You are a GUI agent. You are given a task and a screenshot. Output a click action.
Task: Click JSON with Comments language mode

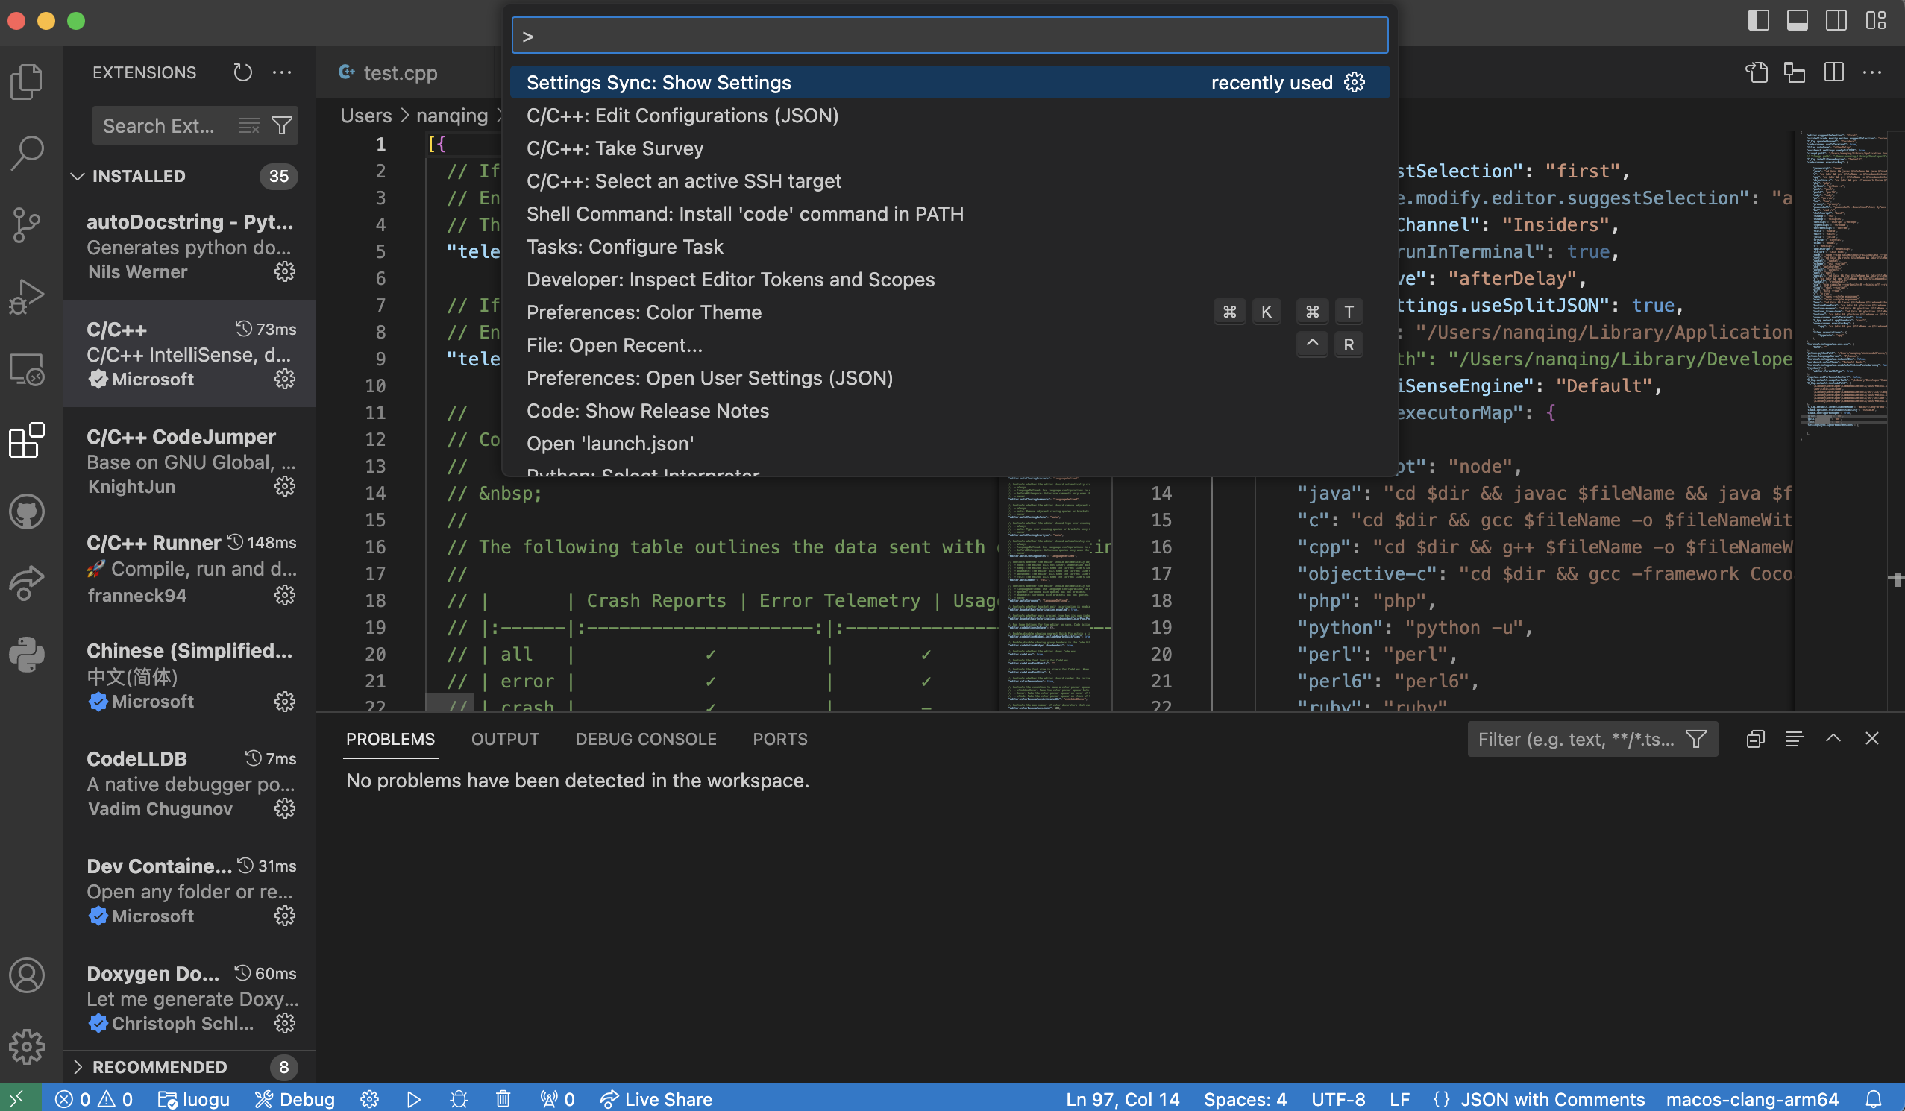tap(1552, 1098)
